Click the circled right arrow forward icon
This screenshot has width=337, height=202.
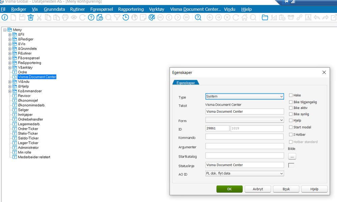pyautogui.click(x=218, y=18)
